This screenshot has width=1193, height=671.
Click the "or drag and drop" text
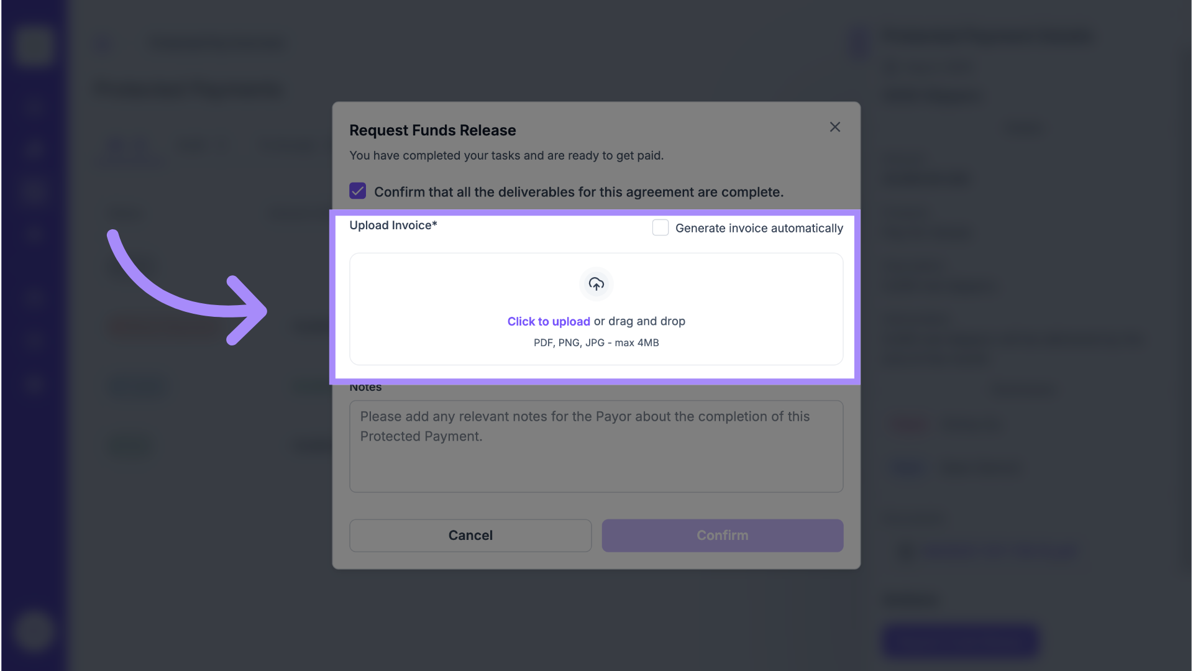coord(639,321)
